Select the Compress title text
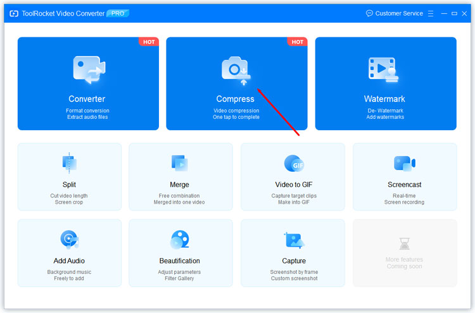The width and height of the screenshot is (475, 313). pyautogui.click(x=236, y=99)
